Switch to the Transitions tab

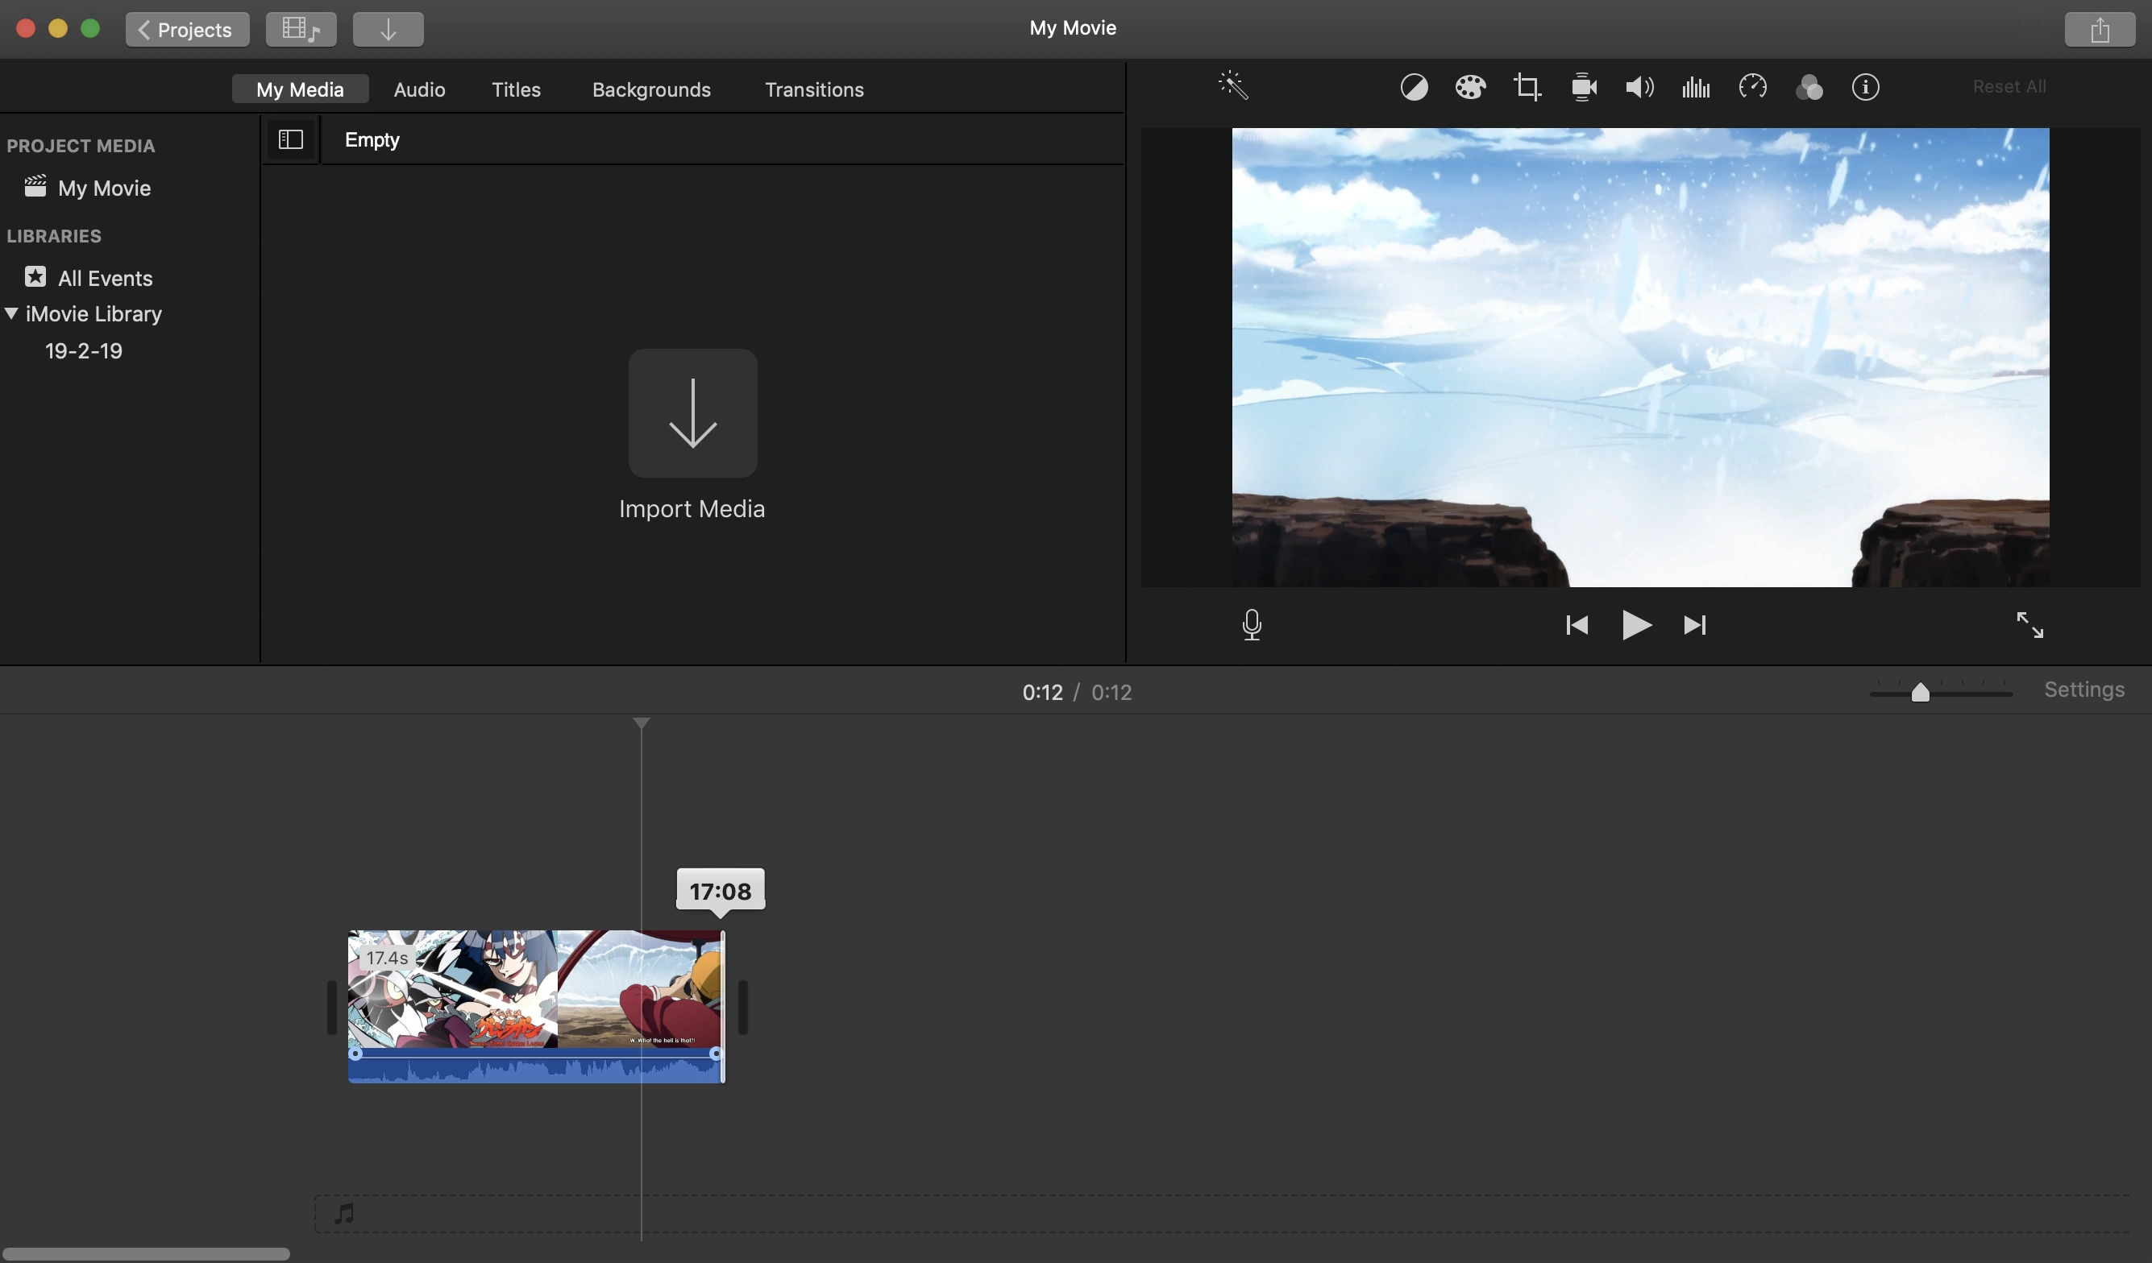(814, 89)
